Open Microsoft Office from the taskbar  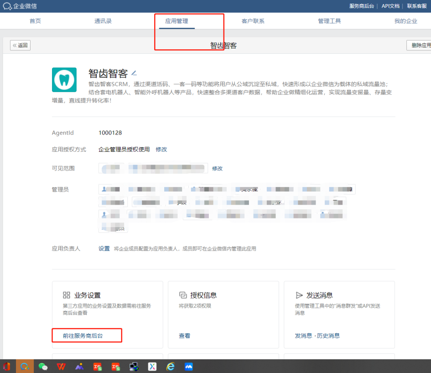click(7, 367)
